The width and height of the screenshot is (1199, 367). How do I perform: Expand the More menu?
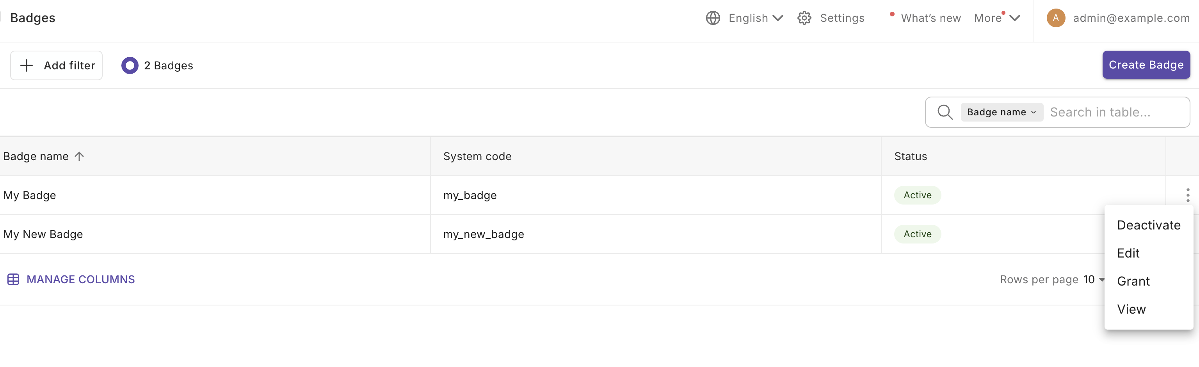pyautogui.click(x=996, y=18)
